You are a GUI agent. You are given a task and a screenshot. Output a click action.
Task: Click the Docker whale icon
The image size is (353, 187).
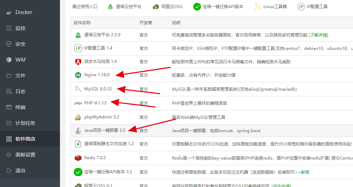coord(9,13)
